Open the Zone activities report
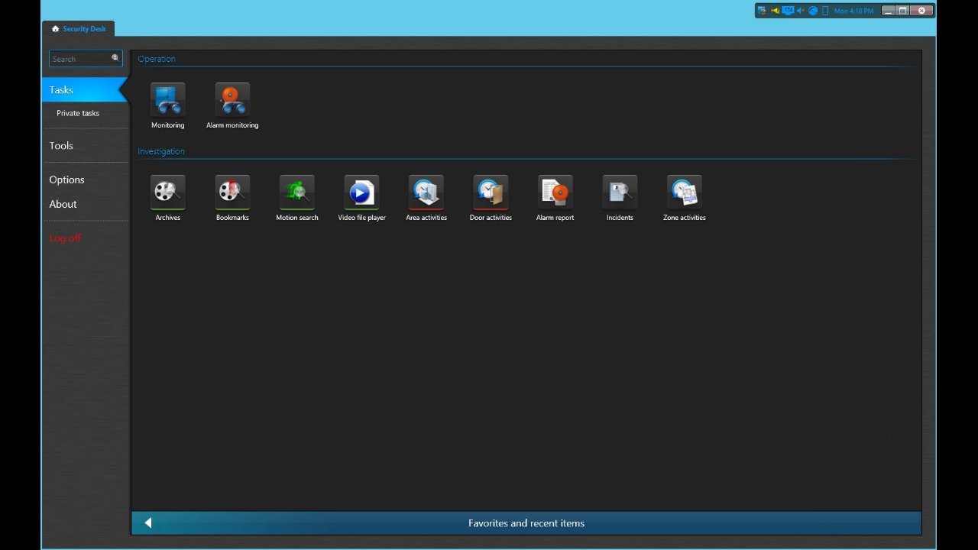Screen dimensions: 978x550 point(684,192)
